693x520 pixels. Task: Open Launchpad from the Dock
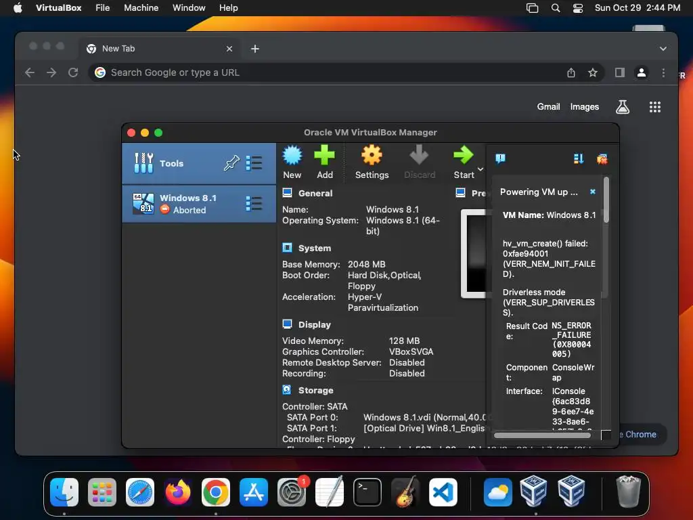(x=102, y=492)
